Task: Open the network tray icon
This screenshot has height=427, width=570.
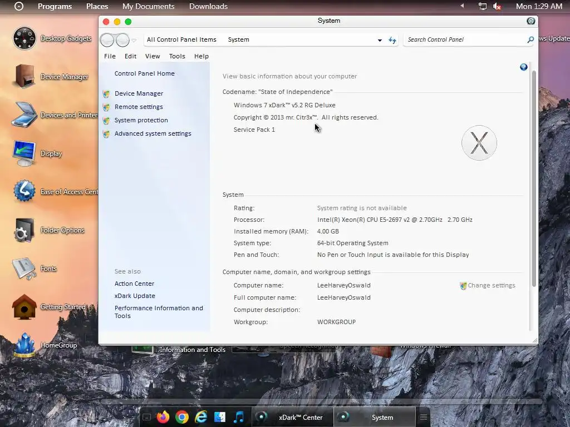Action: (483, 6)
